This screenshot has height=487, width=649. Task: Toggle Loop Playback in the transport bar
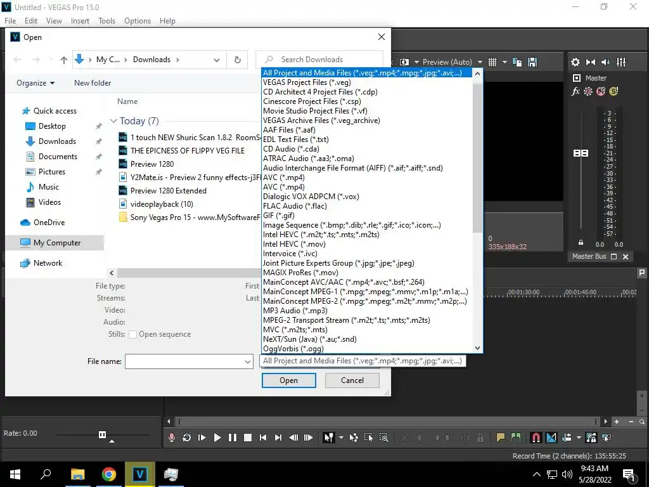tap(187, 438)
